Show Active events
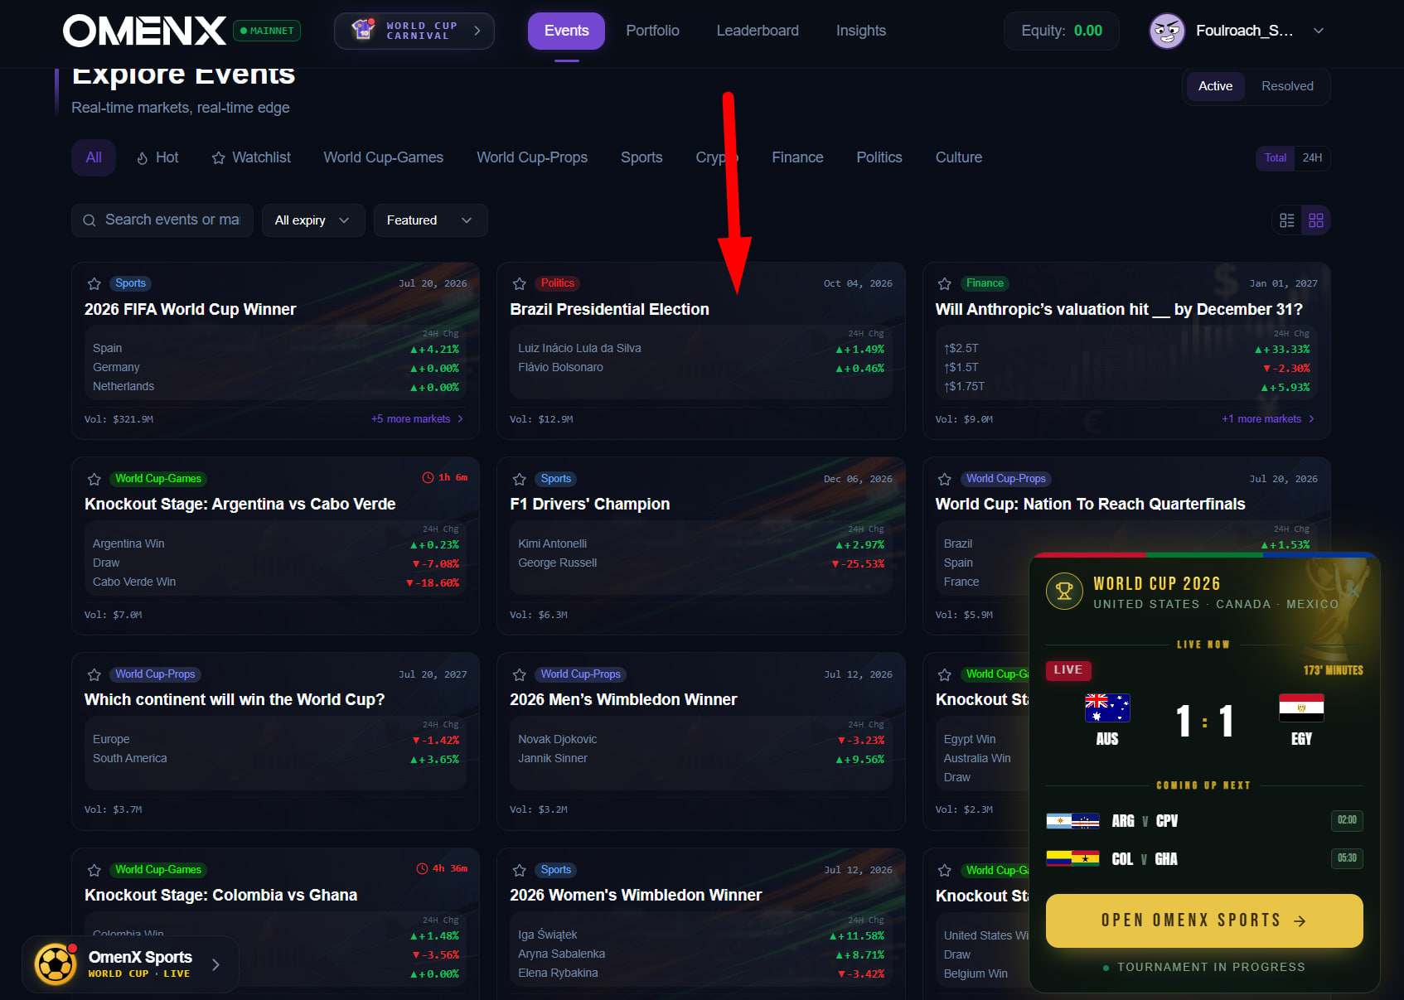This screenshot has width=1404, height=1000. click(x=1215, y=86)
